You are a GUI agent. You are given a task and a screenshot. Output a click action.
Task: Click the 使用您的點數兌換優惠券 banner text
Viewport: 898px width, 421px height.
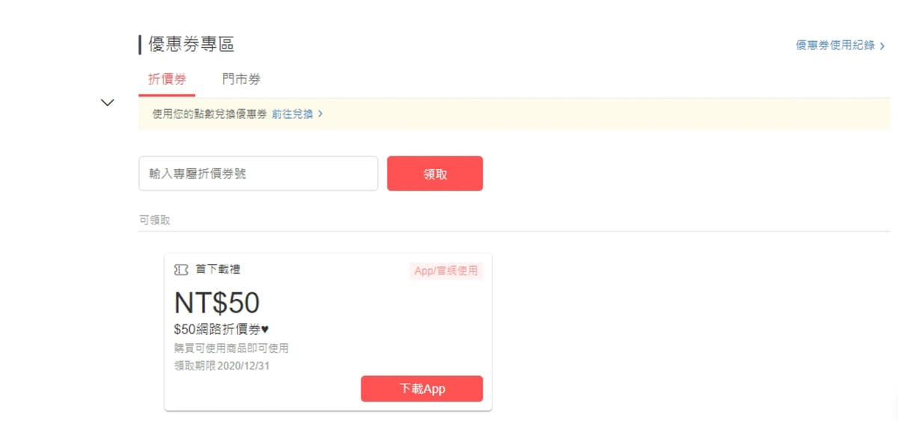point(210,114)
